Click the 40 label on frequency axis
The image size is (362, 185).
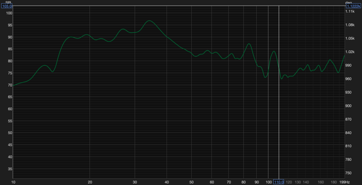click(167, 182)
